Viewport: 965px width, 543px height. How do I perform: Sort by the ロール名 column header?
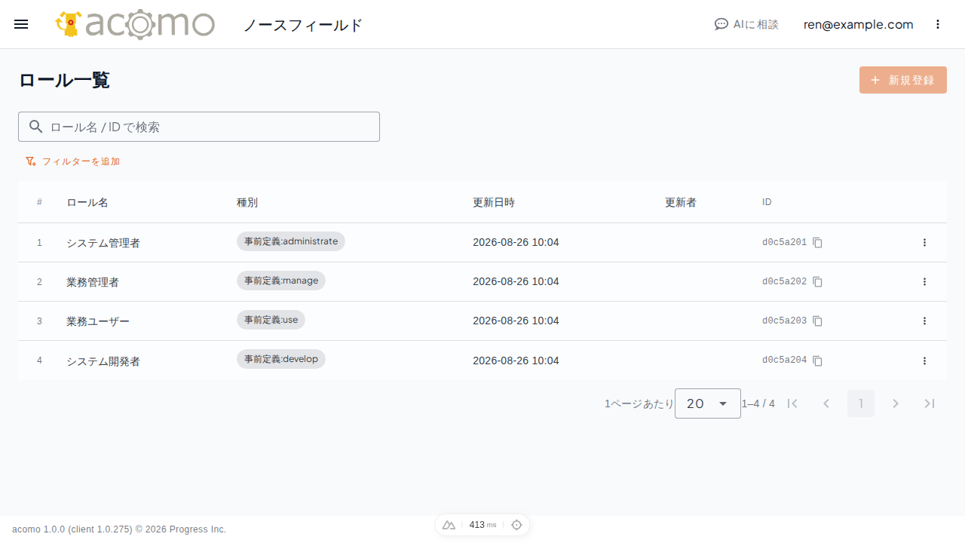[x=87, y=203]
